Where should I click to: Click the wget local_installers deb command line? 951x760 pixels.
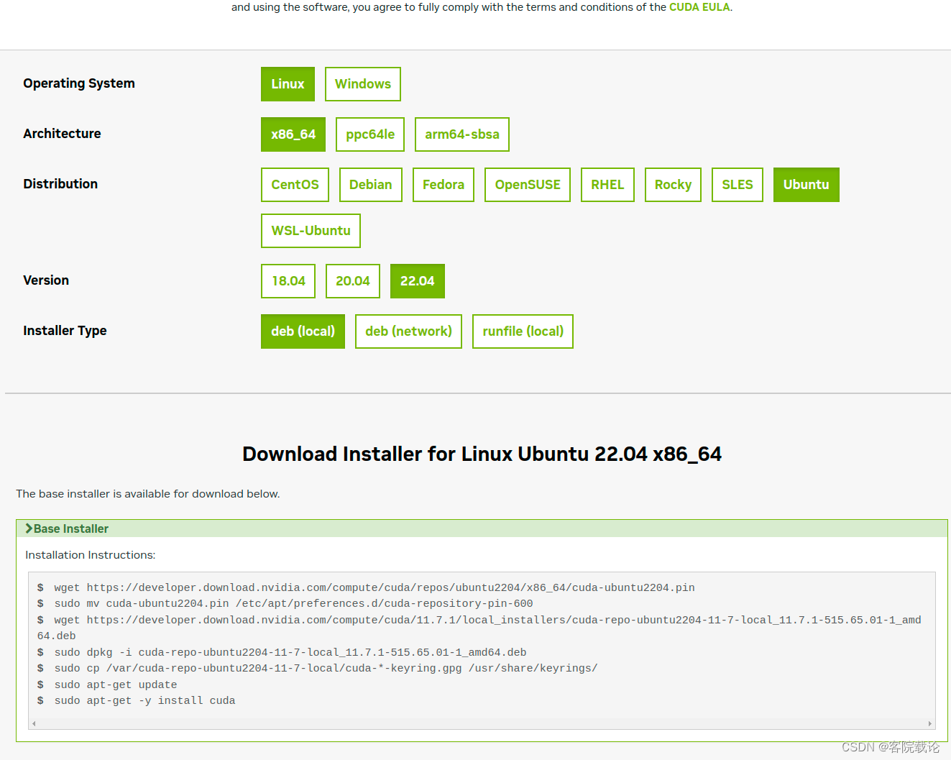click(479, 628)
